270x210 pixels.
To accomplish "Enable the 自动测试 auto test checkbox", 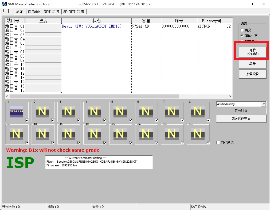I will click(x=218, y=143).
